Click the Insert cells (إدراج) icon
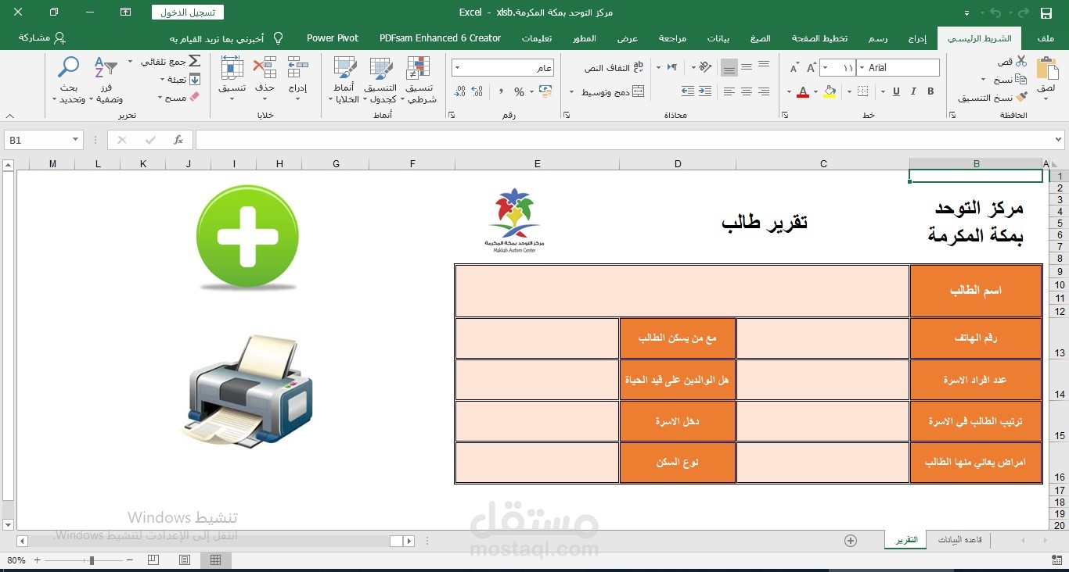The height and width of the screenshot is (572, 1069). (297, 69)
